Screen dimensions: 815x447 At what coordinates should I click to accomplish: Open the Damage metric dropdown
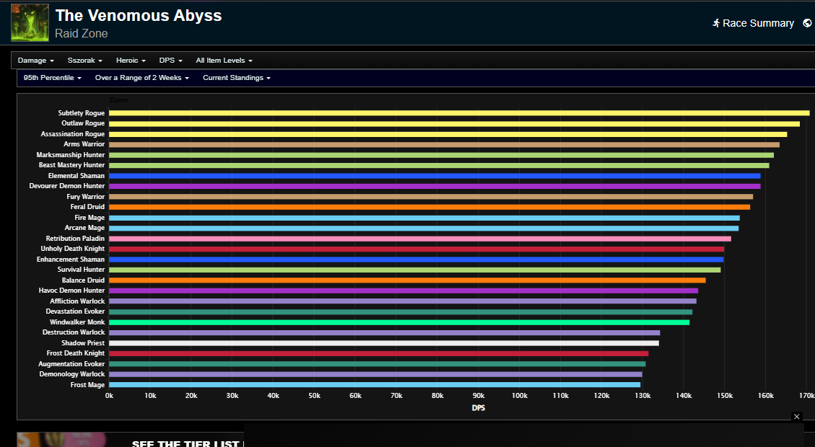tap(36, 61)
